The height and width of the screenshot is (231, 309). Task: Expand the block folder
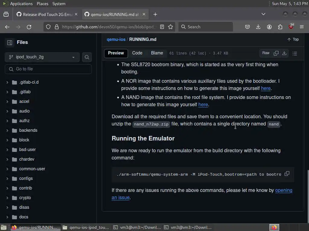7,140
